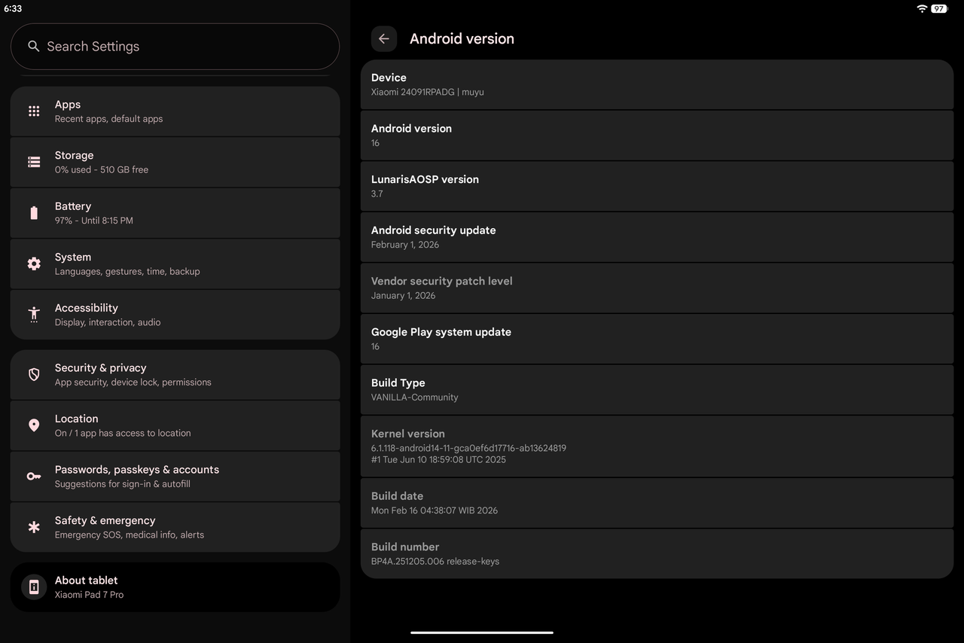This screenshot has width=964, height=643.
Task: Click 'VANILLA-Community' text
Action: (x=415, y=398)
